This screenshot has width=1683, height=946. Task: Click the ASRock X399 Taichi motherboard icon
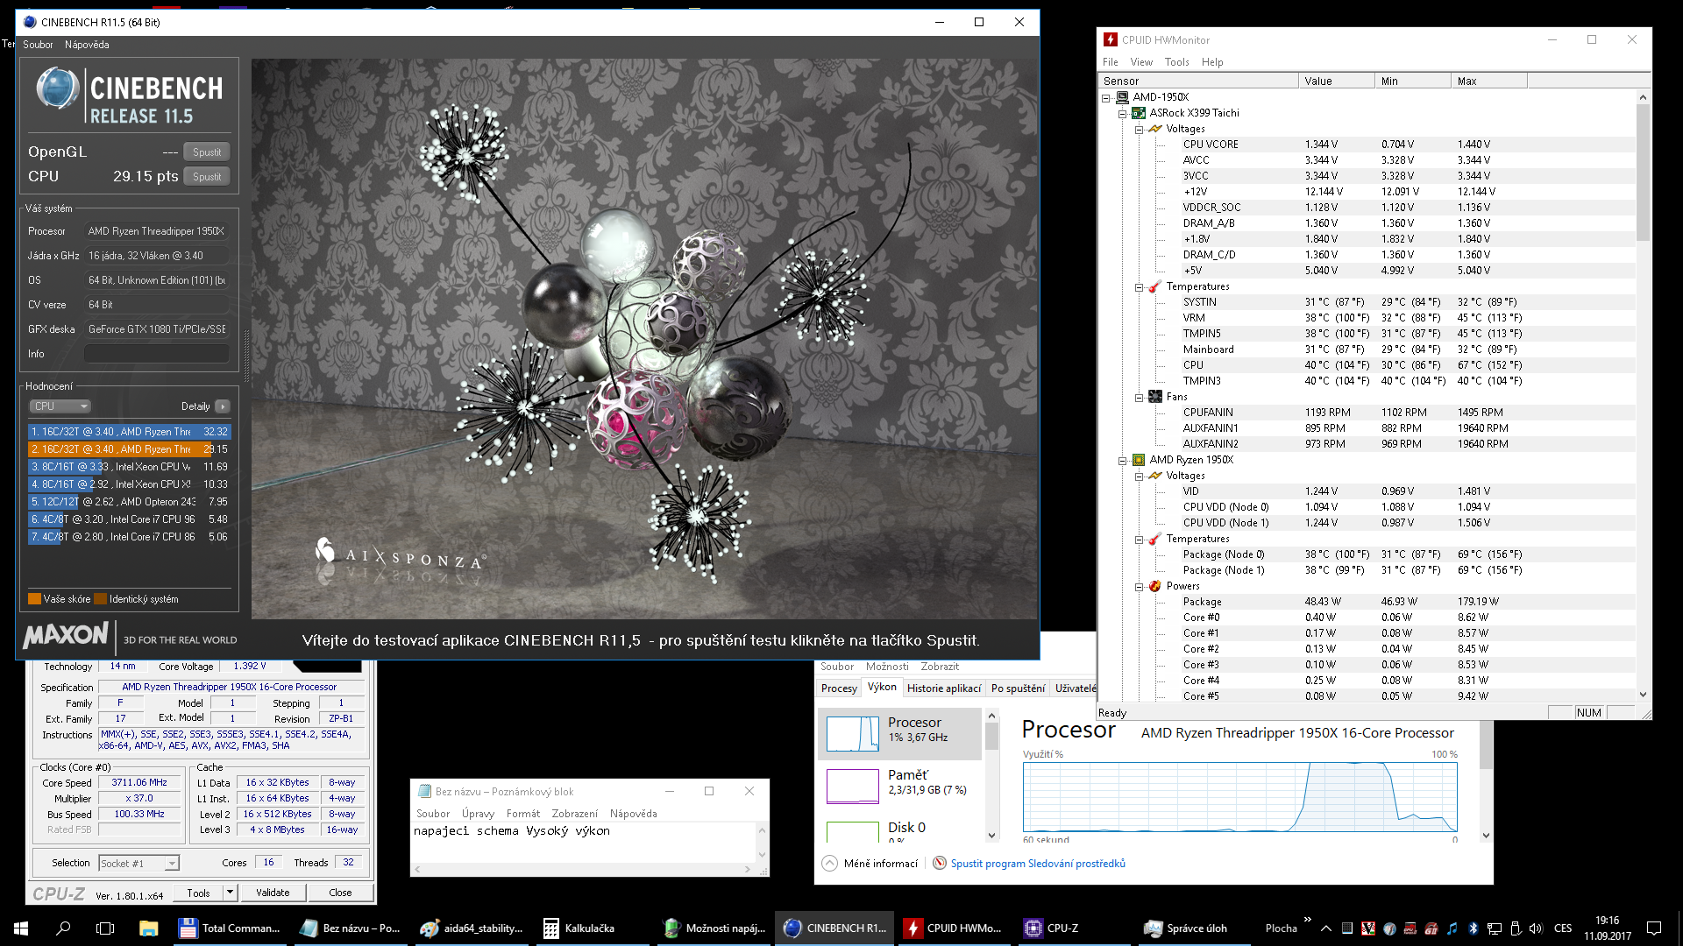(x=1139, y=113)
